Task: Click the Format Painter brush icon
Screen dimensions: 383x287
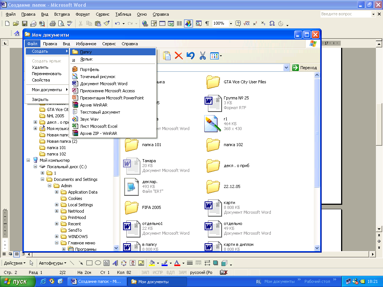Action: (x=107, y=24)
